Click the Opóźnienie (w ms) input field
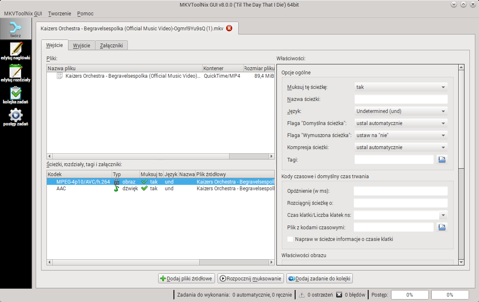The image size is (479, 302). tap(401, 191)
